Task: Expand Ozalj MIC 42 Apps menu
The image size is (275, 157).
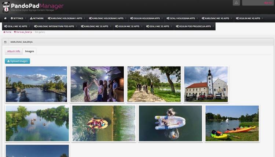Action: point(17,26)
